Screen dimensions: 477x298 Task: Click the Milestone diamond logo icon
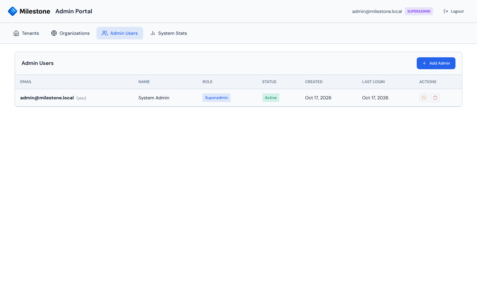[13, 11]
